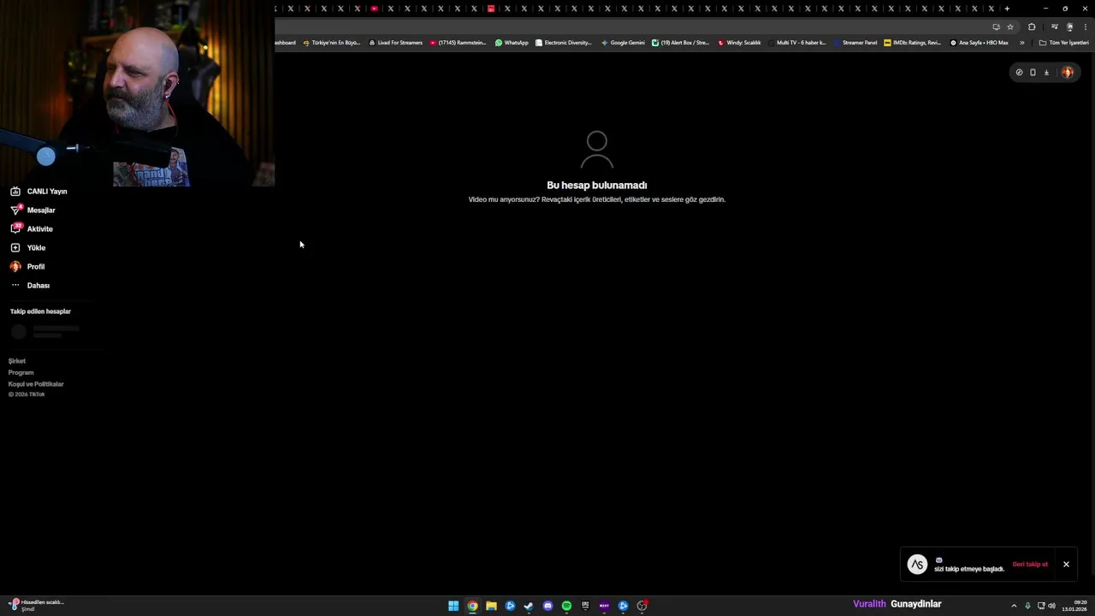
Task: Expand the bookmarks overflow chevron
Action: [x=1021, y=43]
